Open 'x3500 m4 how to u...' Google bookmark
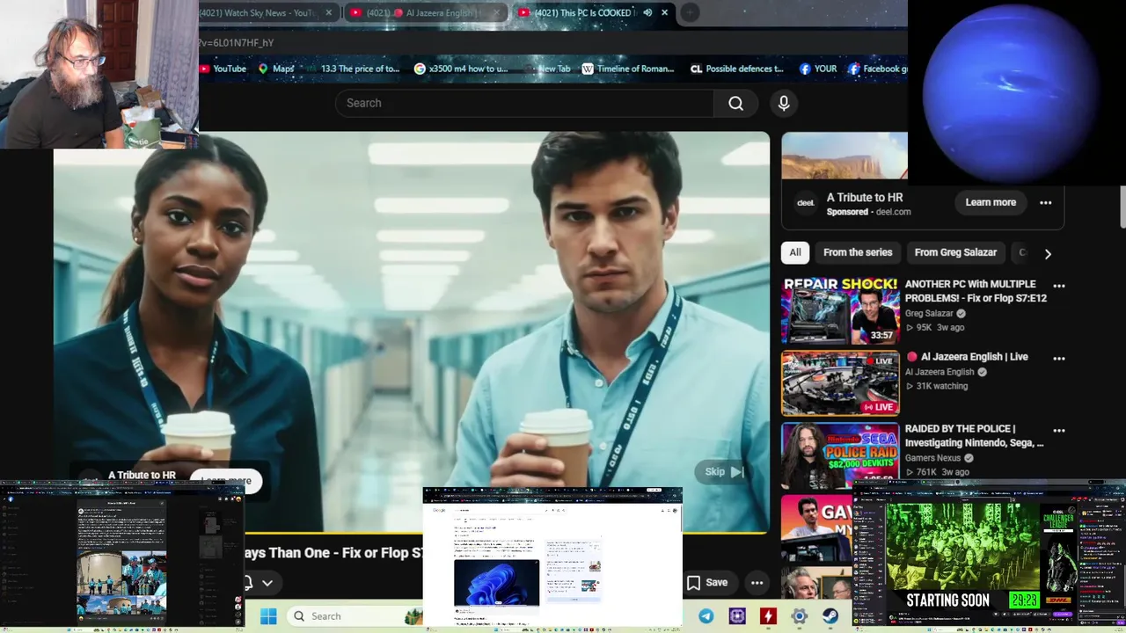 click(x=461, y=69)
